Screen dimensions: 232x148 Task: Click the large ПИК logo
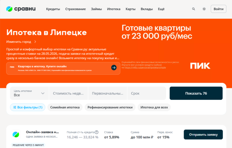click(x=200, y=66)
